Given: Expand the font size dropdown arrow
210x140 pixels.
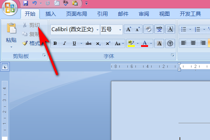Looking at the screenshot, I should point(120,30).
